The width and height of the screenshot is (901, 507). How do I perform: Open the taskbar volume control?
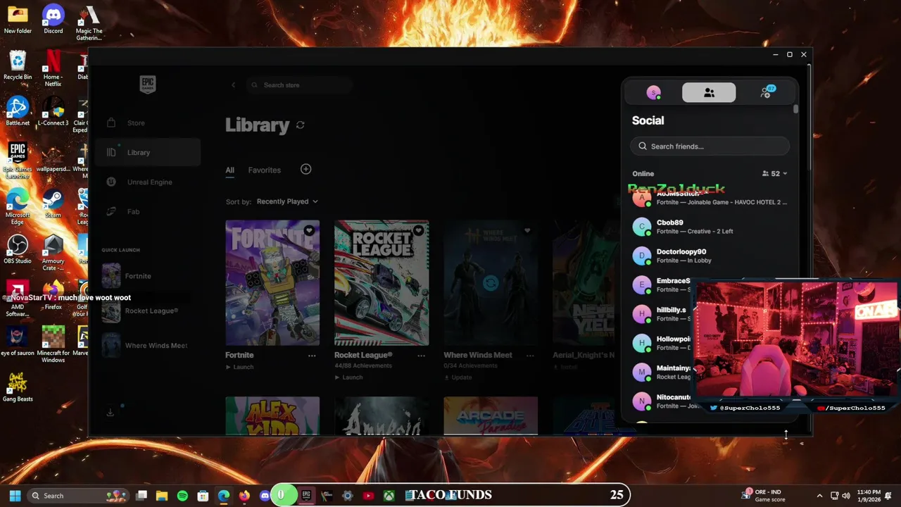click(x=845, y=496)
